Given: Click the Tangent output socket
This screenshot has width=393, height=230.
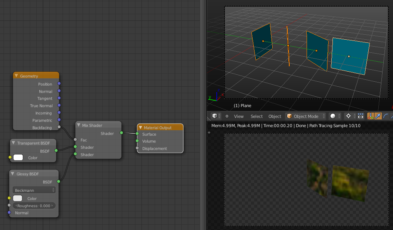Looking at the screenshot, I should point(59,98).
